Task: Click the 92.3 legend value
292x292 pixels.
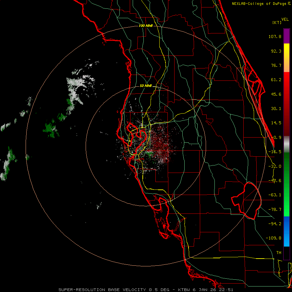Action: [x=276, y=51]
